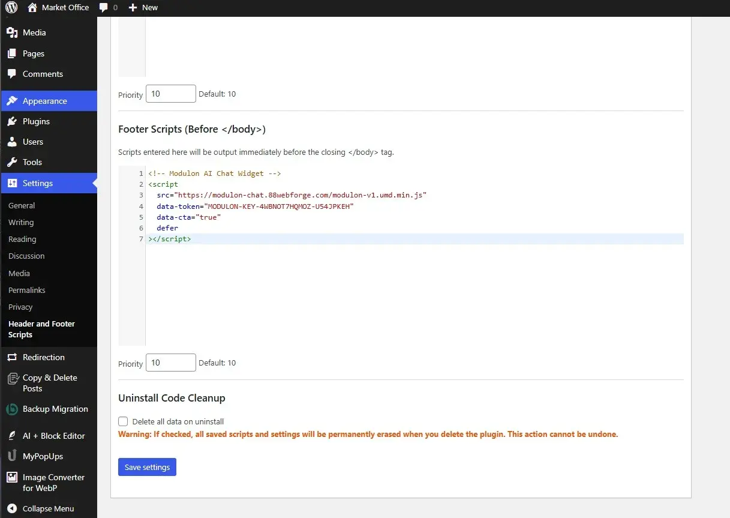Click the Pages sidebar icon

pyautogui.click(x=12, y=53)
